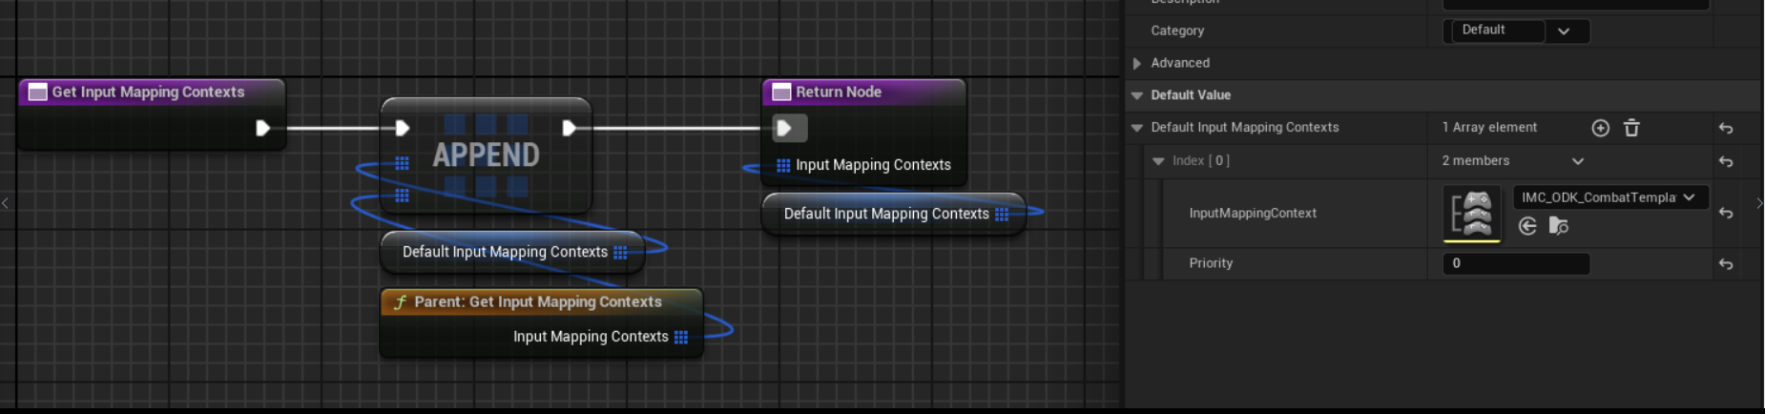Click Return Node's Input Mapping Contexts array pin
This screenshot has height=414, width=1765.
pos(783,165)
